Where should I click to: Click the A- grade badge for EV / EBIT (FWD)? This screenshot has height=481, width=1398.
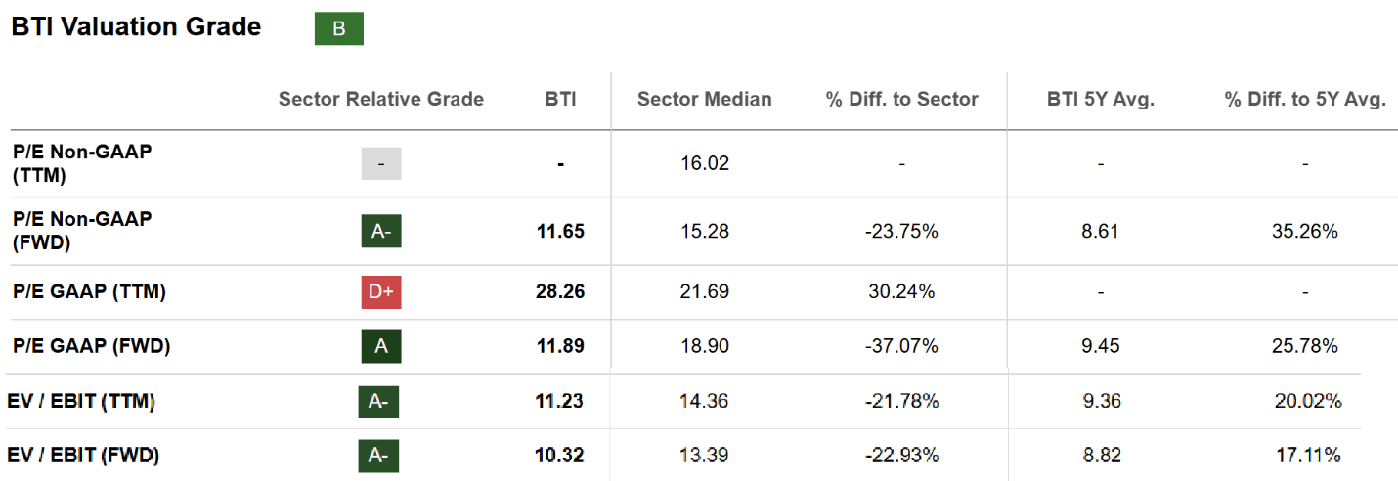pos(378,456)
